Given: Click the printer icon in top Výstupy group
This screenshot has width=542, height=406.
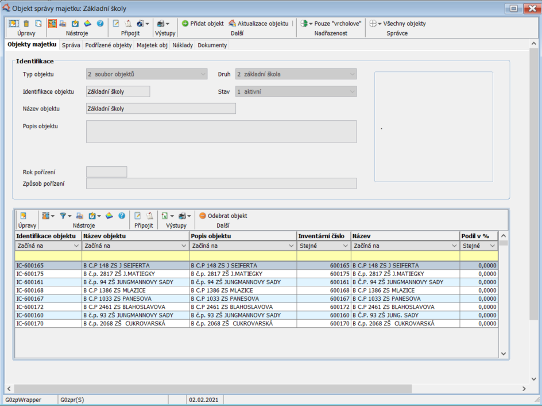Looking at the screenshot, I should [x=161, y=24].
